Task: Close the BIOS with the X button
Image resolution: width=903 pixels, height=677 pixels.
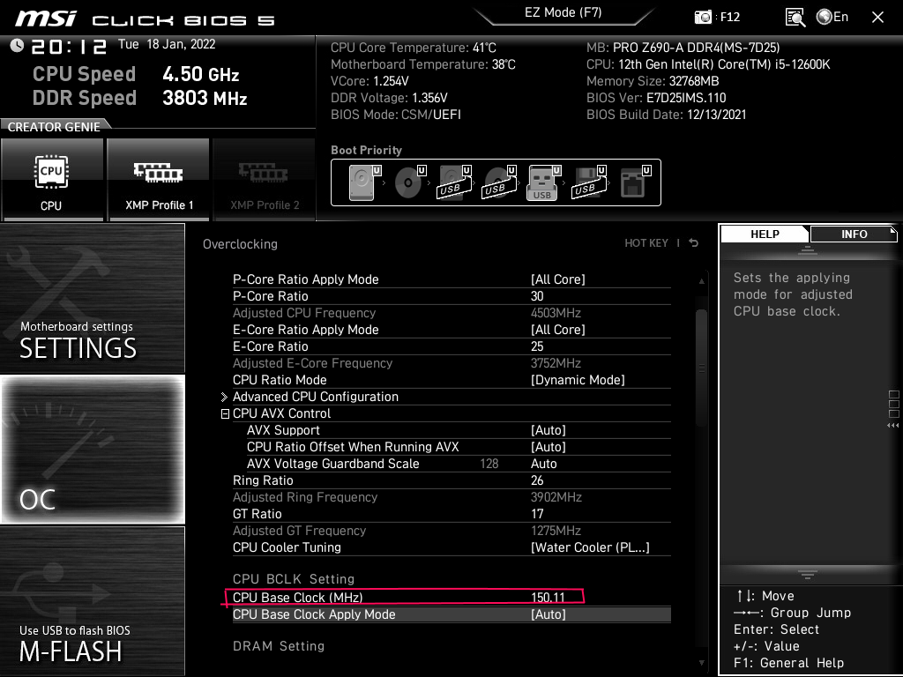Action: click(877, 18)
